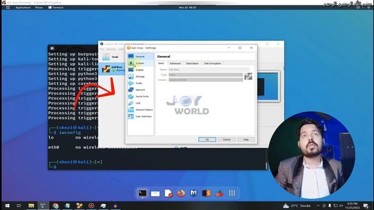Viewport: 374px width, 210px height.
Task: Open Kali Places menu
Action: pos(39,8)
